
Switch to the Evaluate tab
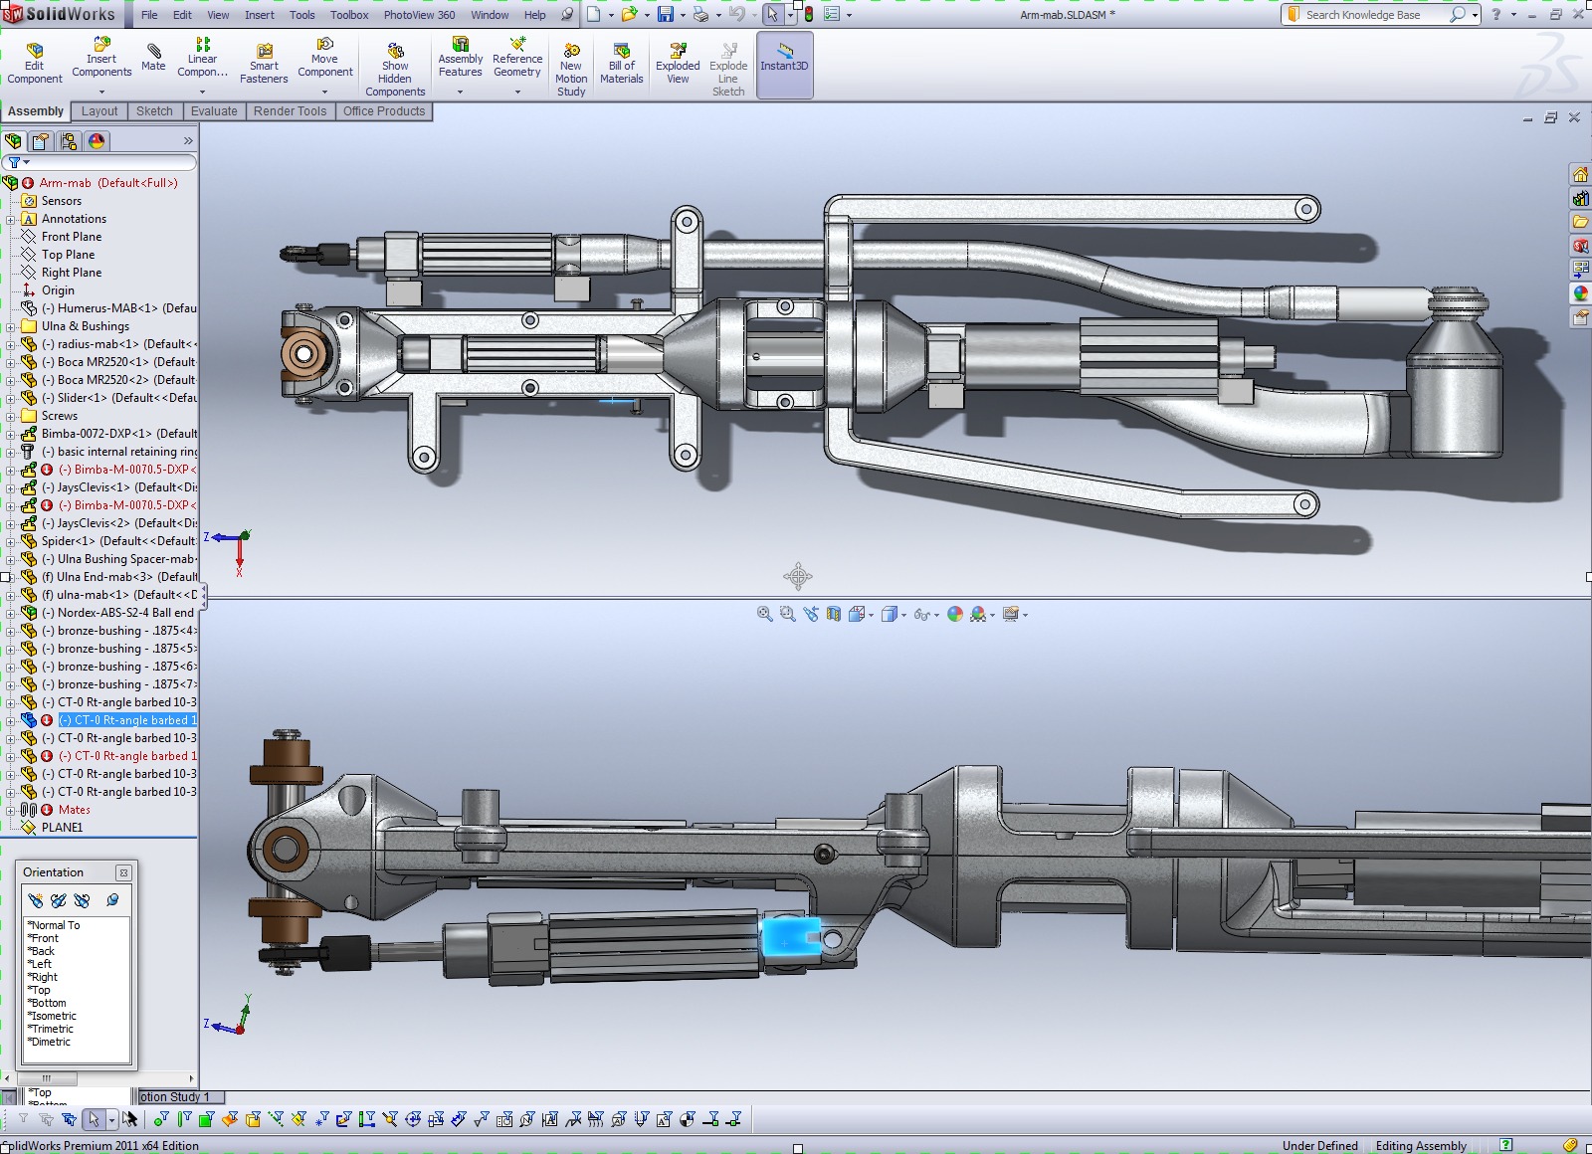pyautogui.click(x=214, y=111)
